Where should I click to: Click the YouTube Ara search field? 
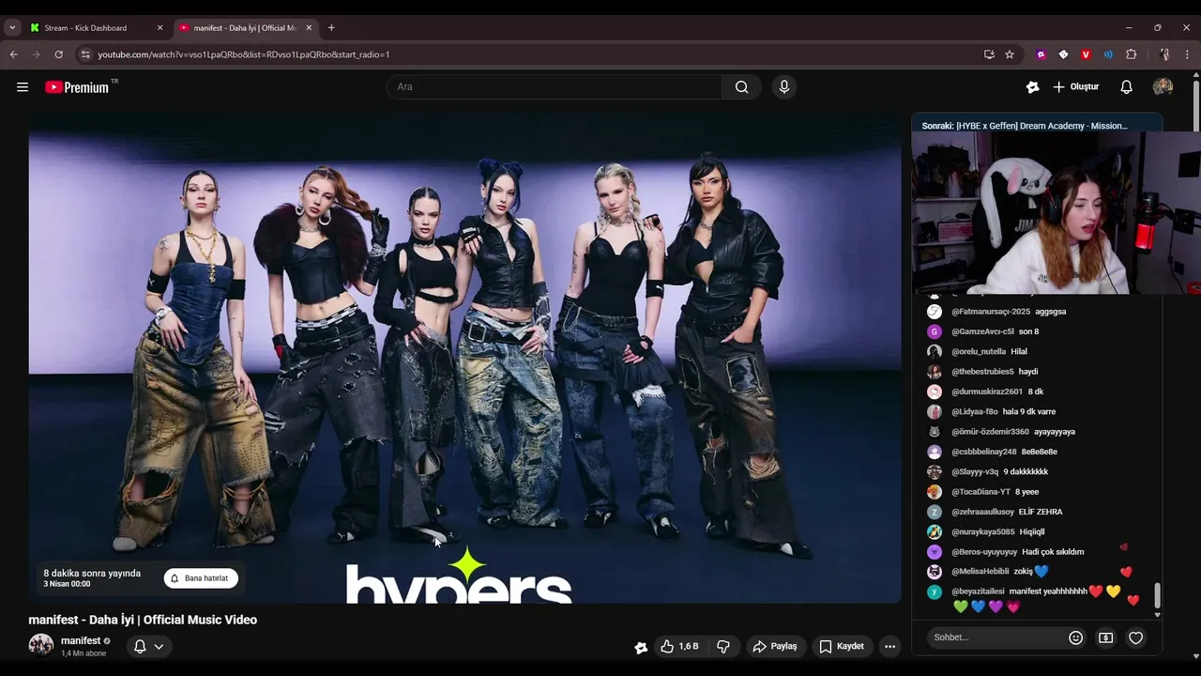(555, 87)
